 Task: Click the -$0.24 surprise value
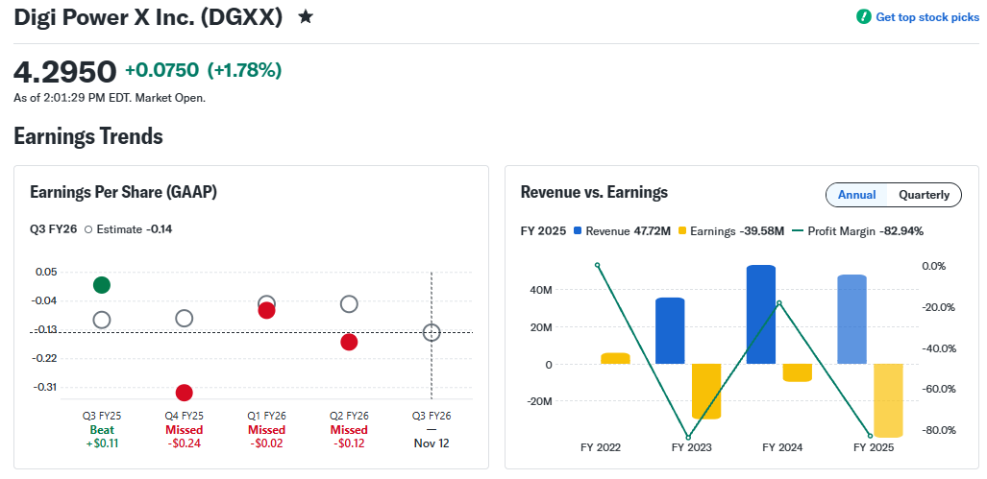184,443
